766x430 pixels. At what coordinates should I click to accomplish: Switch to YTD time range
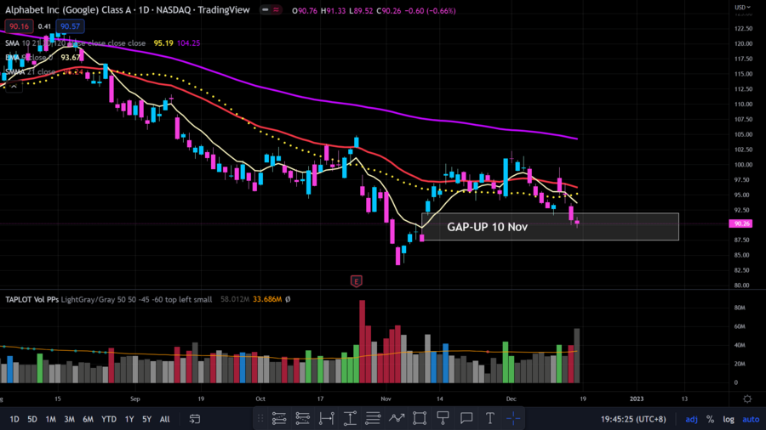click(109, 419)
